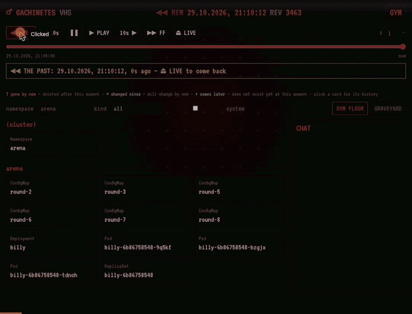Viewport: 412px width, 314px height.
Task: Open the GYM button in the header
Action: tap(395, 12)
